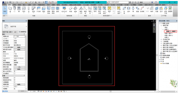Open the 属性帮助 properties help link
Image resolution: width=179 pixels, height=94 pixels.
tap(5, 91)
